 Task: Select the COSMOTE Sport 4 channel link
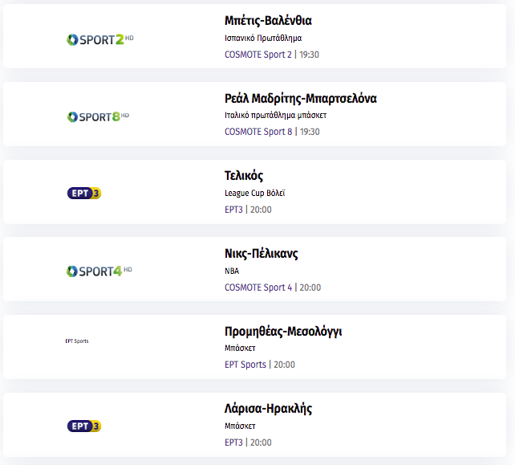[x=258, y=288]
